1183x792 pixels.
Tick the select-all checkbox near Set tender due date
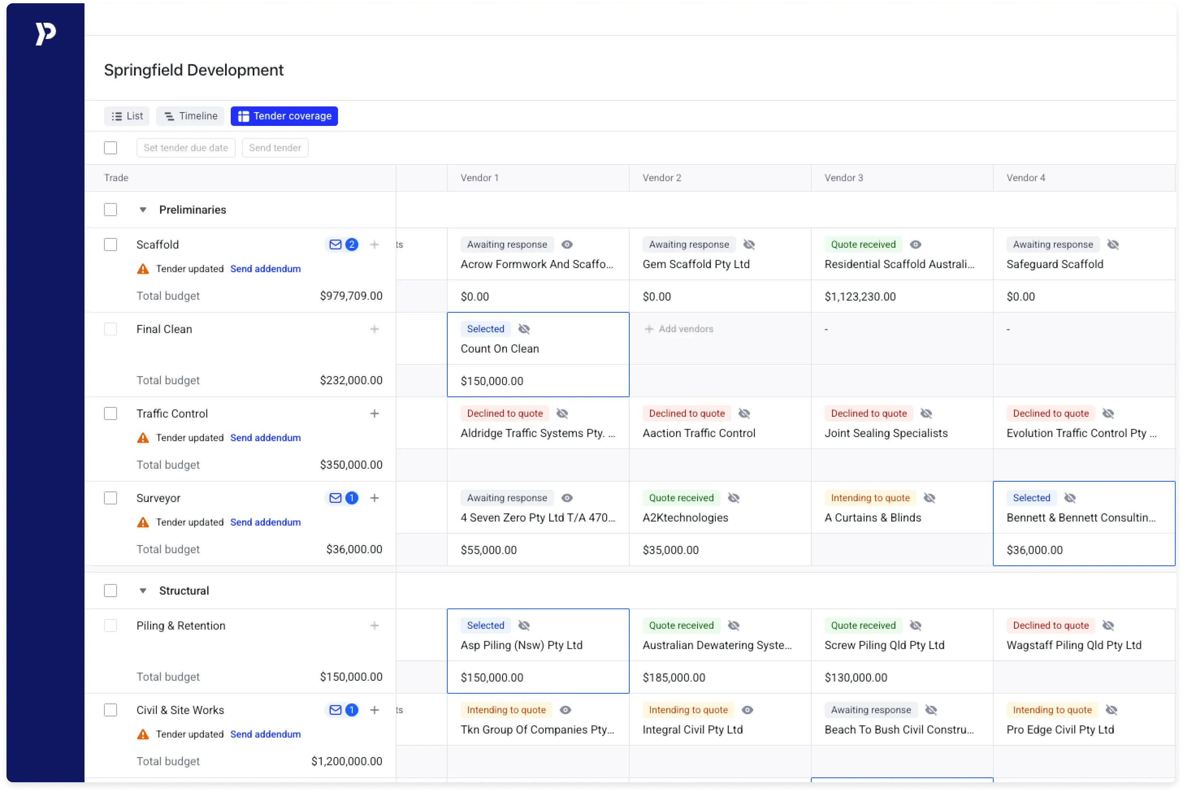pyautogui.click(x=110, y=148)
